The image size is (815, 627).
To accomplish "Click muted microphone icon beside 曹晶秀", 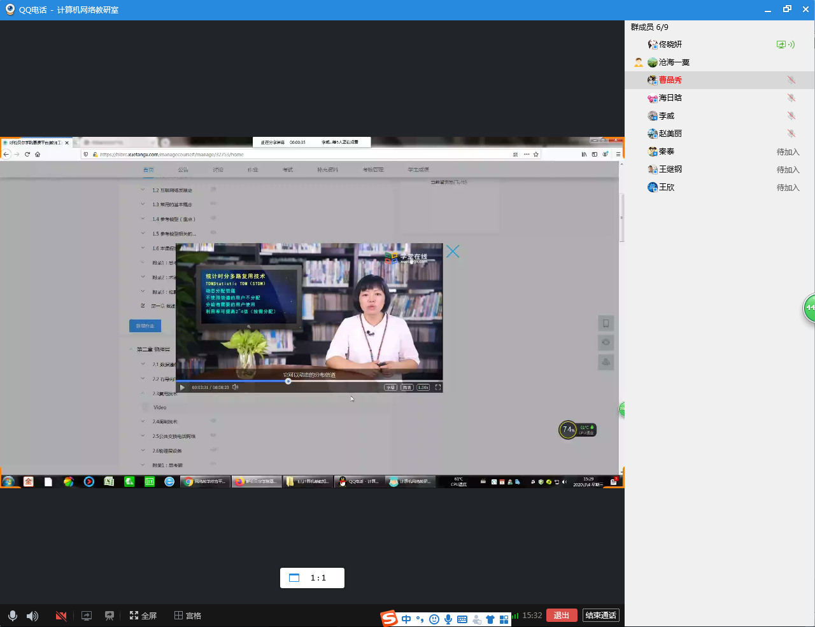I will (791, 80).
